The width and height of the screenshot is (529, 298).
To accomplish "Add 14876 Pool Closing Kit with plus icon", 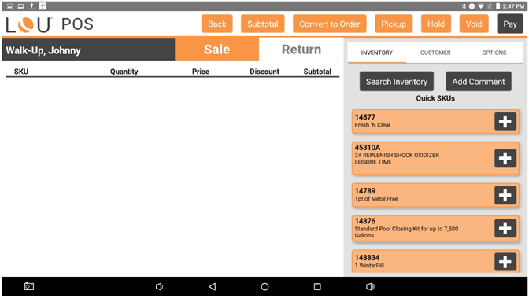I will (505, 229).
